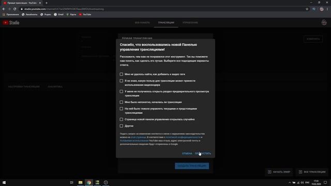The width and height of the screenshot is (331, 186).
Task: Go back with browser back arrow
Action: tap(4, 9)
